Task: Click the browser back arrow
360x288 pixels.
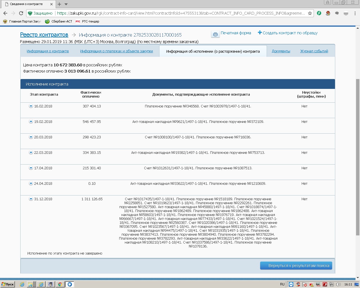Action: [x=5, y=13]
